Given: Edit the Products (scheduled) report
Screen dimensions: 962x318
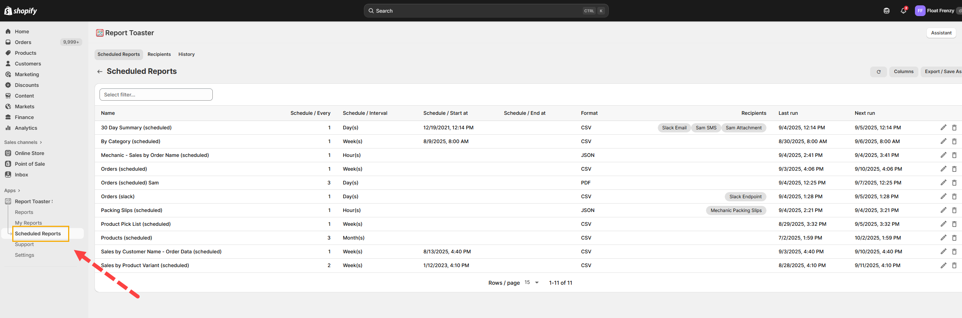Looking at the screenshot, I should click(x=943, y=238).
